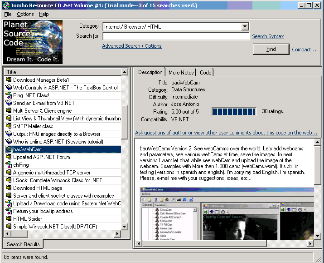Screen dimensions: 324x263
Task: Click icon beside List View & Thumbnail View
Action: (x=9, y=118)
